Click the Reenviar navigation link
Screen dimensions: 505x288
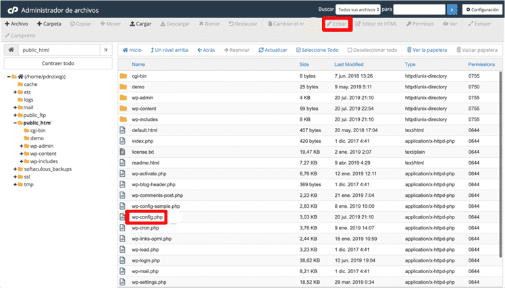(237, 50)
